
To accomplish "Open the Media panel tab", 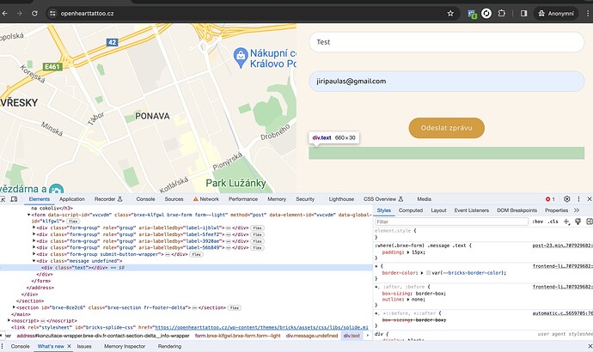I will point(424,199).
